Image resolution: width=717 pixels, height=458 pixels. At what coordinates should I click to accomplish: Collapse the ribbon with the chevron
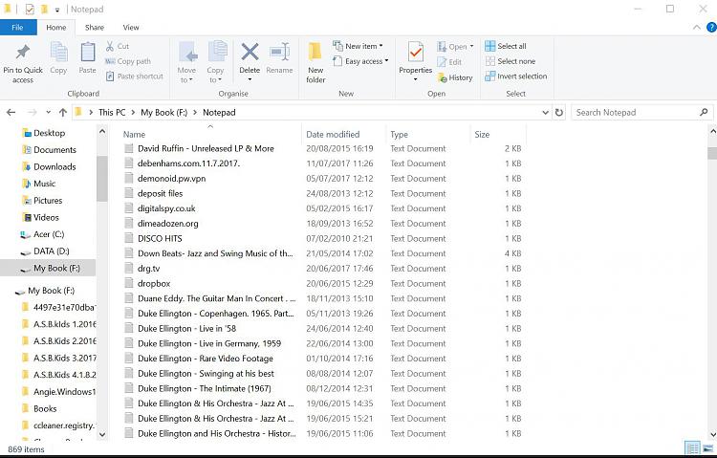click(x=696, y=28)
